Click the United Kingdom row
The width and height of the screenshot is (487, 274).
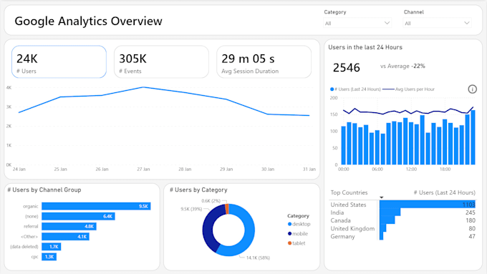pos(402,228)
